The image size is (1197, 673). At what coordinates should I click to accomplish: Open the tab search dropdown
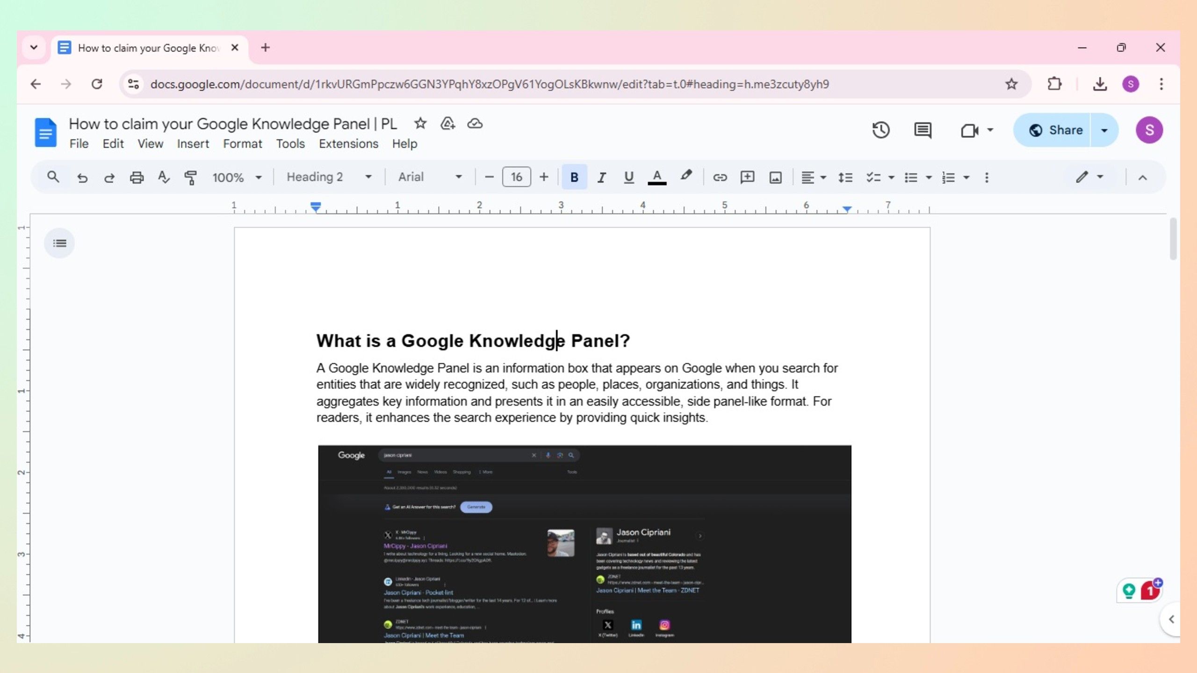tap(34, 48)
